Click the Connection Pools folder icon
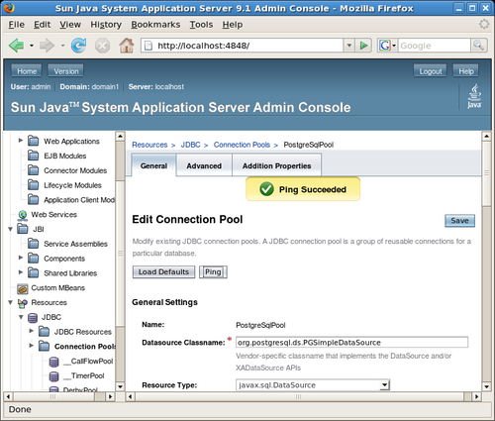The width and height of the screenshot is (495, 421). point(44,346)
